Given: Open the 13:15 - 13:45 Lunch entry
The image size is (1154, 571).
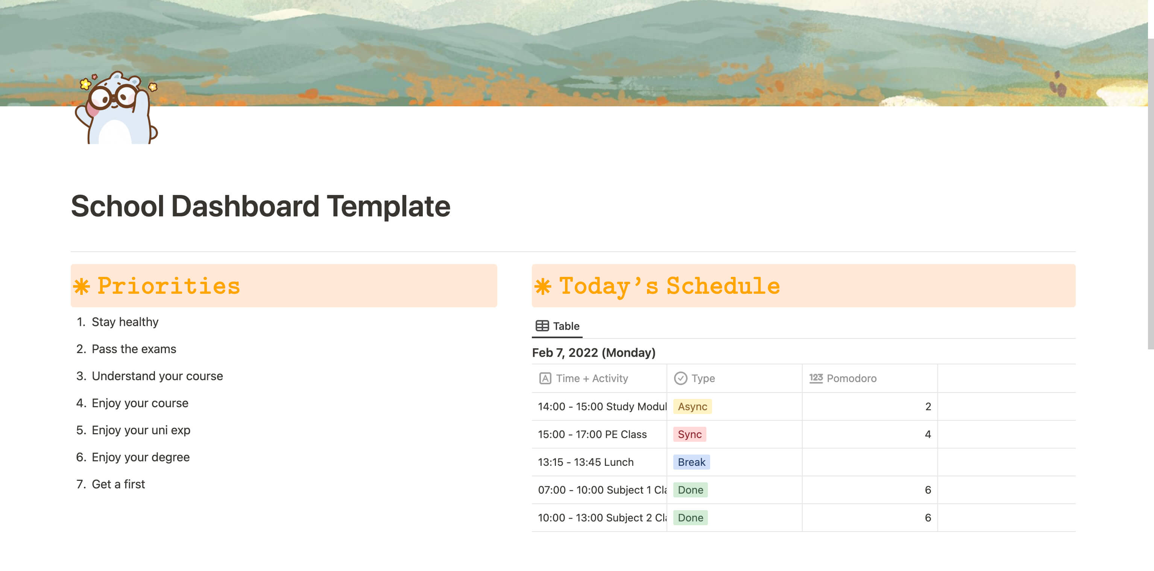Looking at the screenshot, I should (x=586, y=462).
